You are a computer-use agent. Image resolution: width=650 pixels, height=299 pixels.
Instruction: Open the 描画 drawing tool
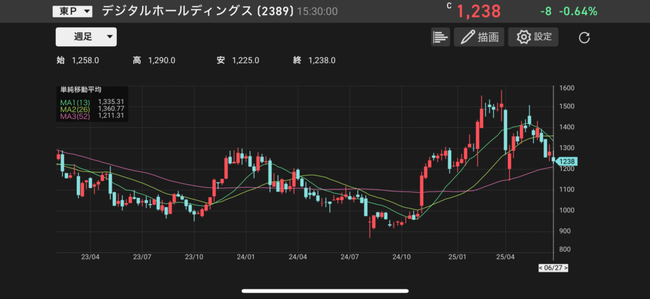(x=479, y=37)
